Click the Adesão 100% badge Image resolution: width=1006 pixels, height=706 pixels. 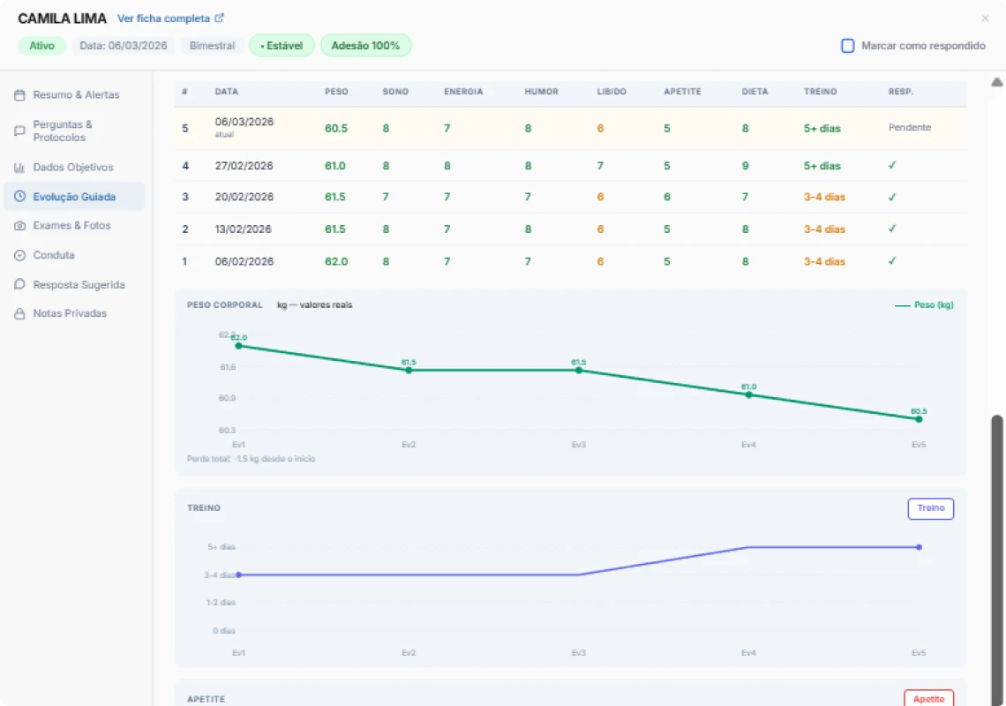coord(365,45)
